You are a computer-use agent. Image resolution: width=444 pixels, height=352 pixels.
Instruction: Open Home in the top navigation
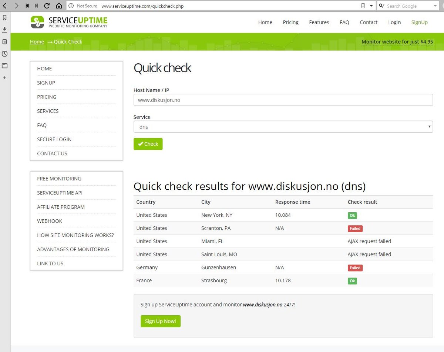click(x=265, y=22)
